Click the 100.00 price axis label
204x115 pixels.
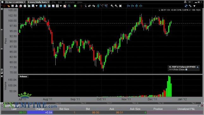click(x=12, y=21)
